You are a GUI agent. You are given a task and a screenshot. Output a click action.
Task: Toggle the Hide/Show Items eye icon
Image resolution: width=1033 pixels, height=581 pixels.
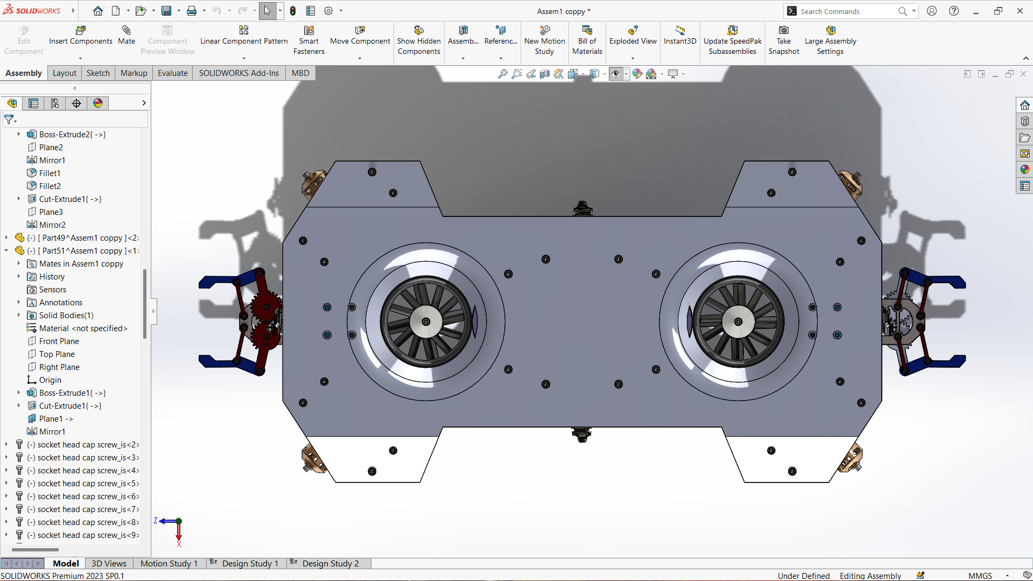(x=616, y=74)
